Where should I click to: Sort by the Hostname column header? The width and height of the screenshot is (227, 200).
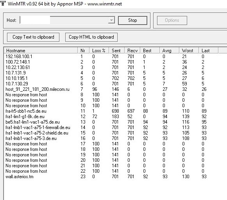pyautogui.click(x=41, y=51)
